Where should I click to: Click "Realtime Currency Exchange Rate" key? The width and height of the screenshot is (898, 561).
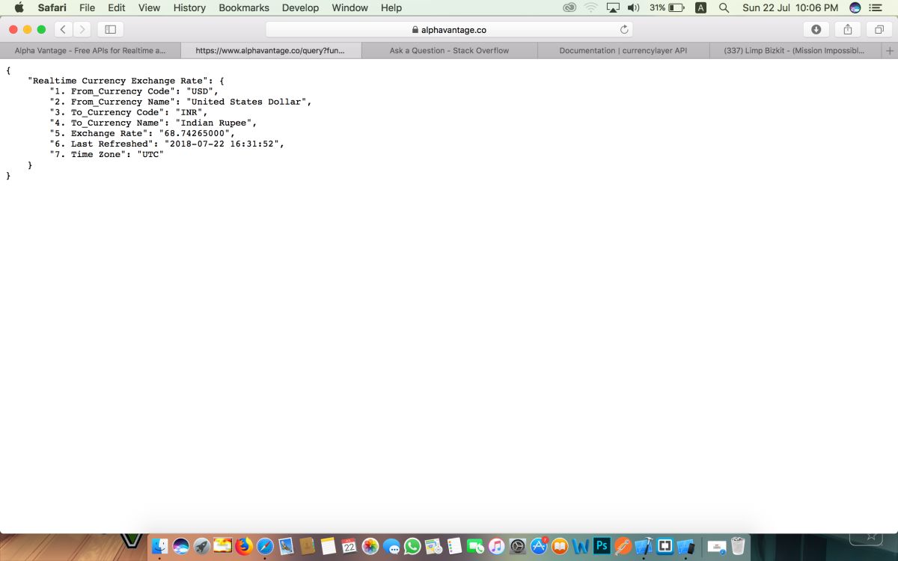120,81
